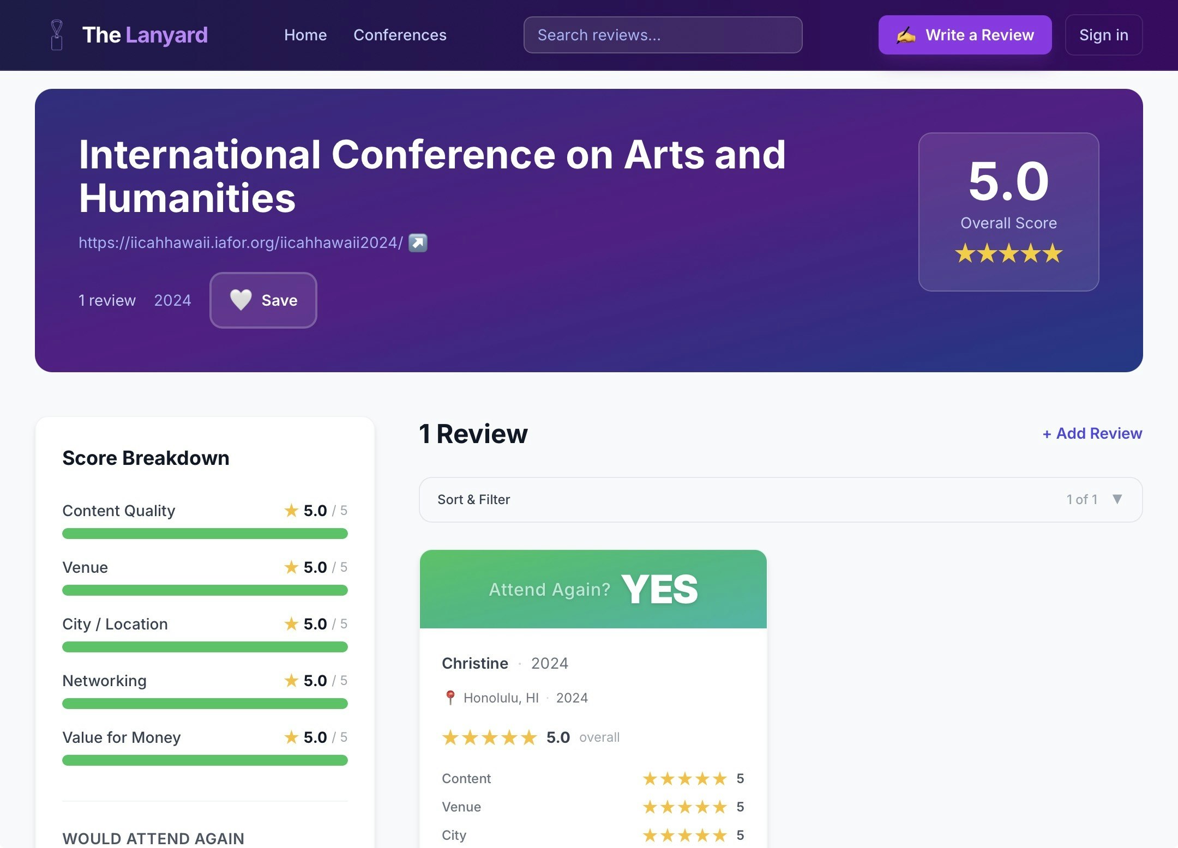Open Conferences nav item

pos(400,35)
